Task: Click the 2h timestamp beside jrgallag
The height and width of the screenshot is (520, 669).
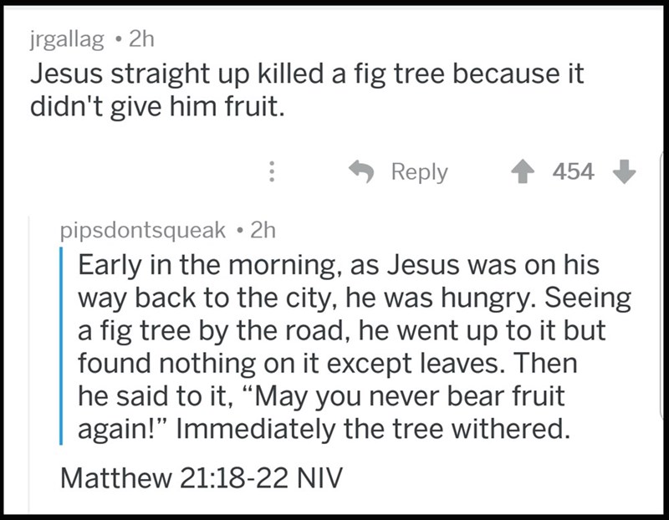Action: [x=142, y=39]
